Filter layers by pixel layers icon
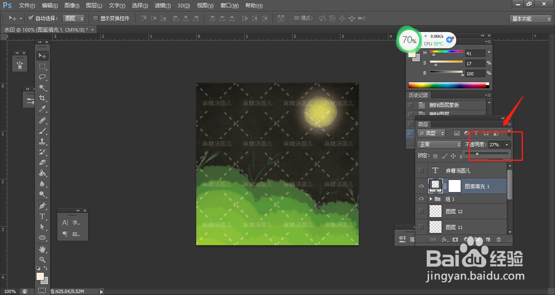The height and width of the screenshot is (295, 555). 457,133
